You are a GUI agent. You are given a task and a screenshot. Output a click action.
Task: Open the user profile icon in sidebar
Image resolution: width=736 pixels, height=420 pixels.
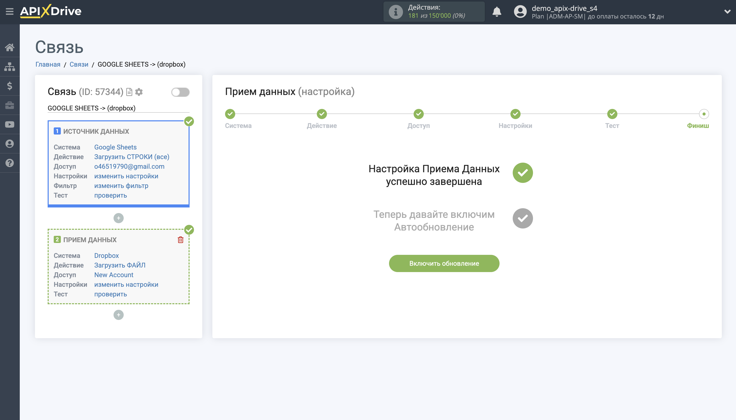click(x=10, y=143)
